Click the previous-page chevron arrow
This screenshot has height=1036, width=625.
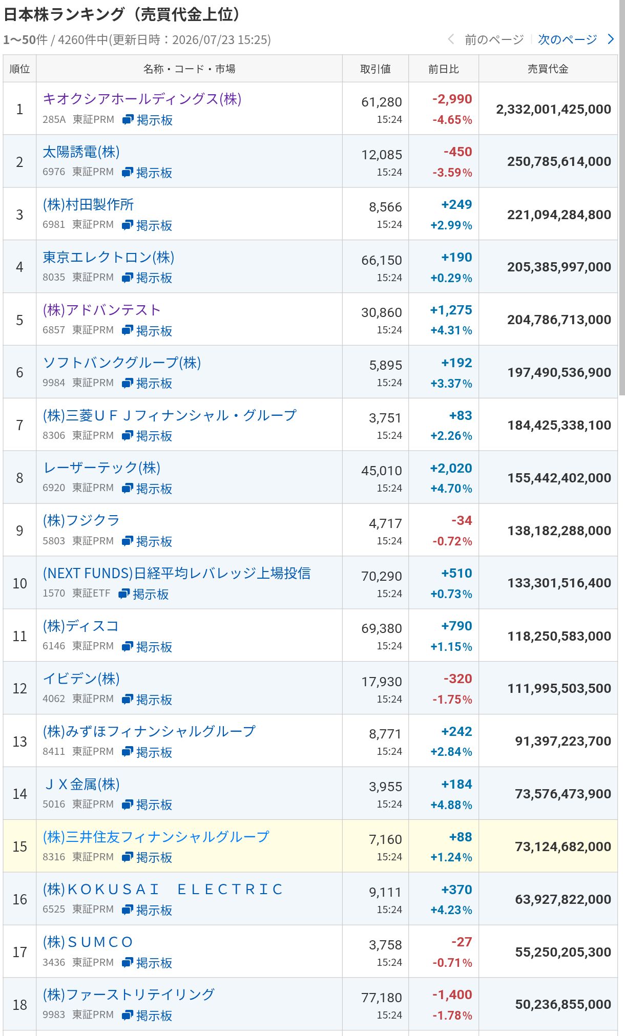(451, 39)
